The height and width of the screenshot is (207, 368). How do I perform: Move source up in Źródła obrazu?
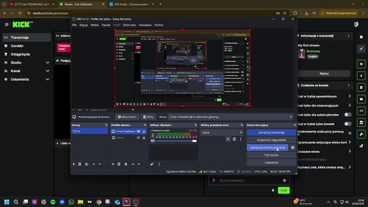pyautogui.click(x=133, y=164)
